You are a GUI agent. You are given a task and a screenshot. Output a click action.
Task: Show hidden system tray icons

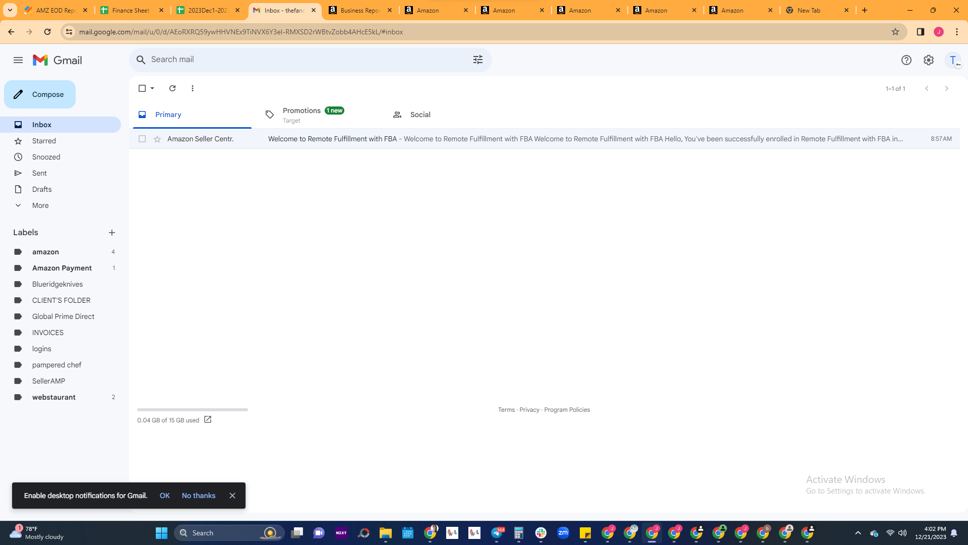pyautogui.click(x=858, y=533)
